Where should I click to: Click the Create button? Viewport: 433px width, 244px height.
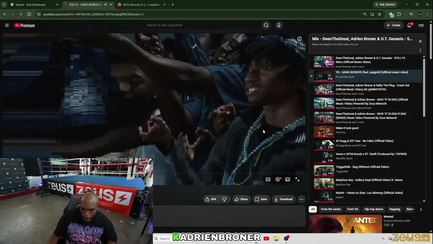393,25
